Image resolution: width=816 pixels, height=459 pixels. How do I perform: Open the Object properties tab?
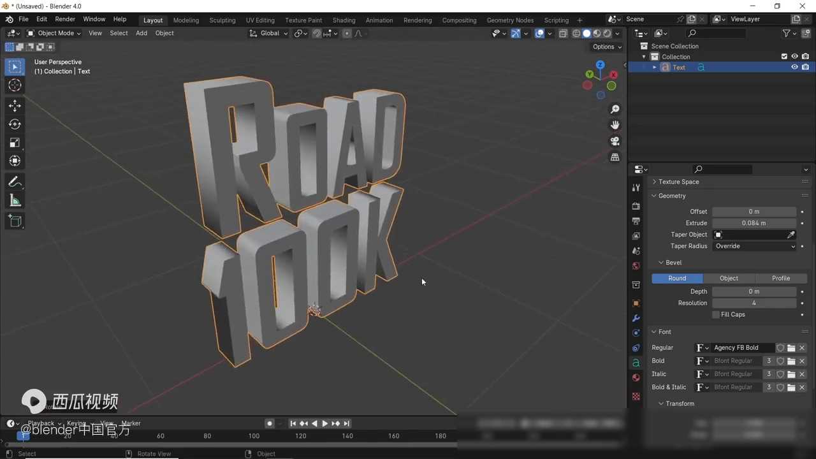point(636,303)
